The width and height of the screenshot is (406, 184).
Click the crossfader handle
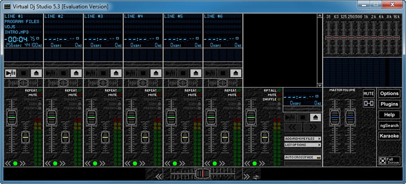[203, 173]
